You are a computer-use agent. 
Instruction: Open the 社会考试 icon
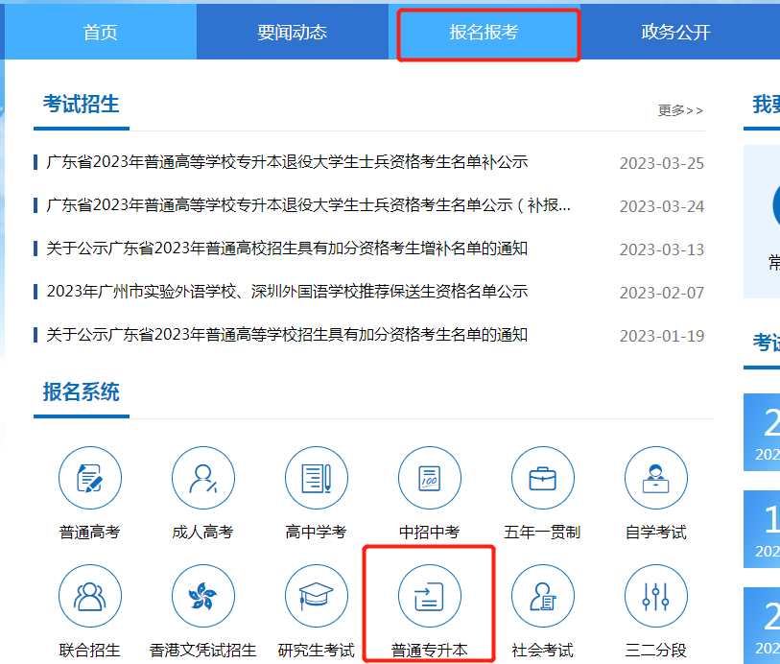(542, 595)
